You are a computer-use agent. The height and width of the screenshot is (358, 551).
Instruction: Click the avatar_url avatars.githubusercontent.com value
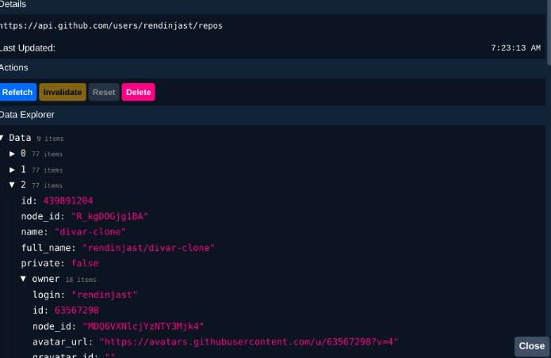[249, 342]
